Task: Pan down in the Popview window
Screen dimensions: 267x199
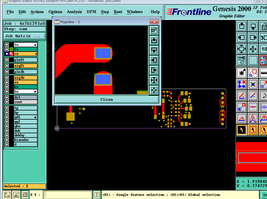Action: click(x=154, y=50)
